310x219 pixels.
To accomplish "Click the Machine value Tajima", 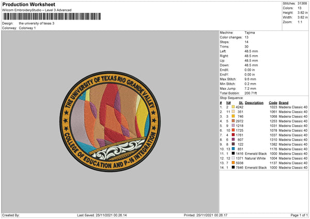I will click(x=250, y=33).
